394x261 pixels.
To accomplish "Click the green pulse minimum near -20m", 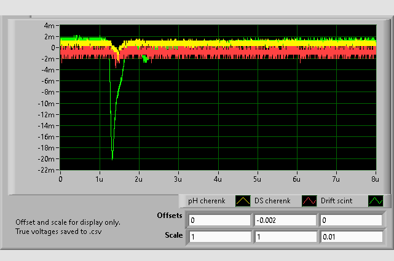I will pyautogui.click(x=112, y=158).
